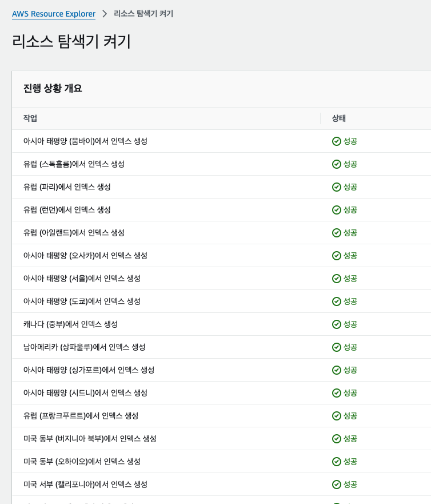The width and height of the screenshot is (431, 504).
Task: Select the 시드니 index creation row text
Action: 85,393
